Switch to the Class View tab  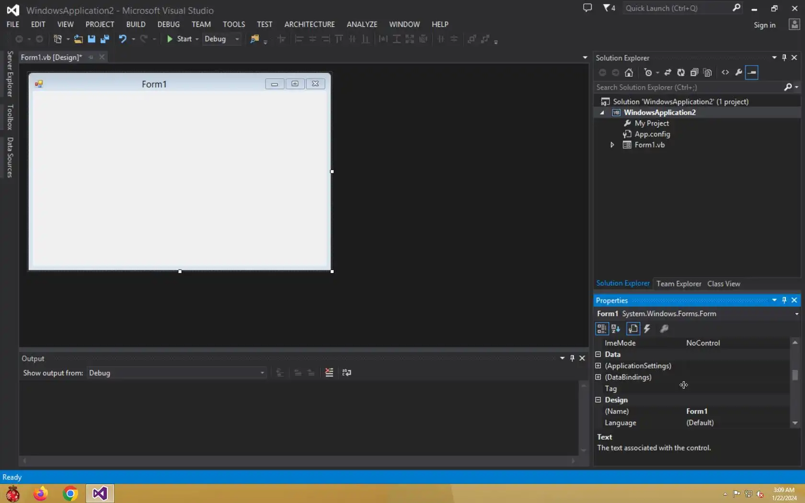point(724,284)
